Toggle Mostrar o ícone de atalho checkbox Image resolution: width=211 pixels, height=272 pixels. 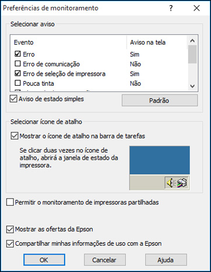(x=15, y=136)
